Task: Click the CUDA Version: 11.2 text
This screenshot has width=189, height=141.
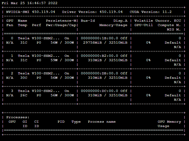Action: 150,12
